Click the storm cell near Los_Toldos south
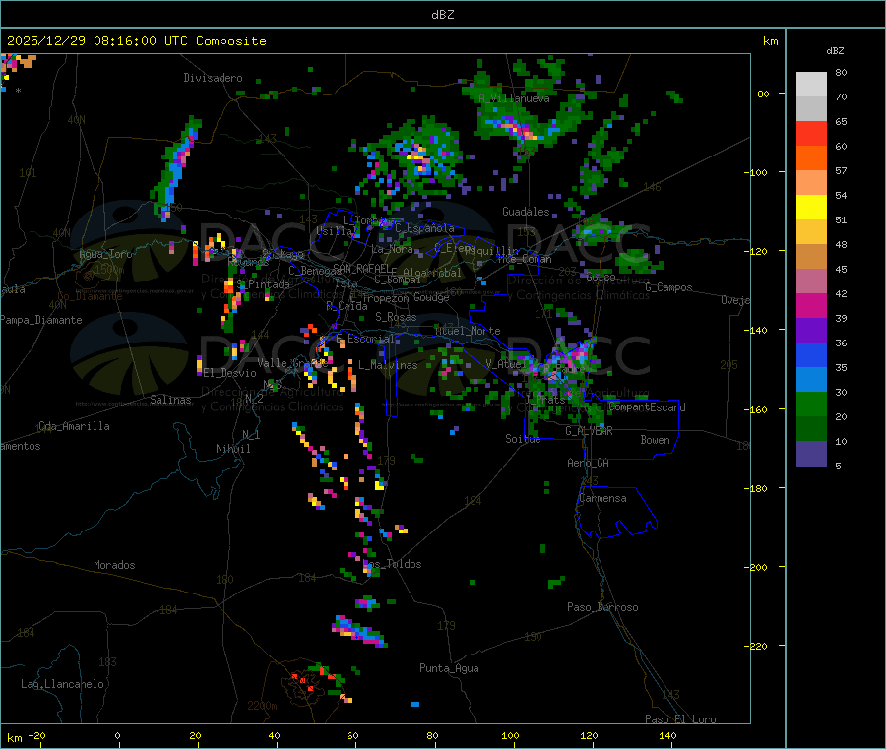Viewport: 886px width, 749px height. tap(359, 632)
